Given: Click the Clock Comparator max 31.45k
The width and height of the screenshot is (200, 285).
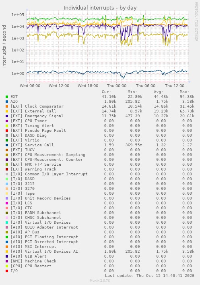Looking at the screenshot, I should (187, 106).
